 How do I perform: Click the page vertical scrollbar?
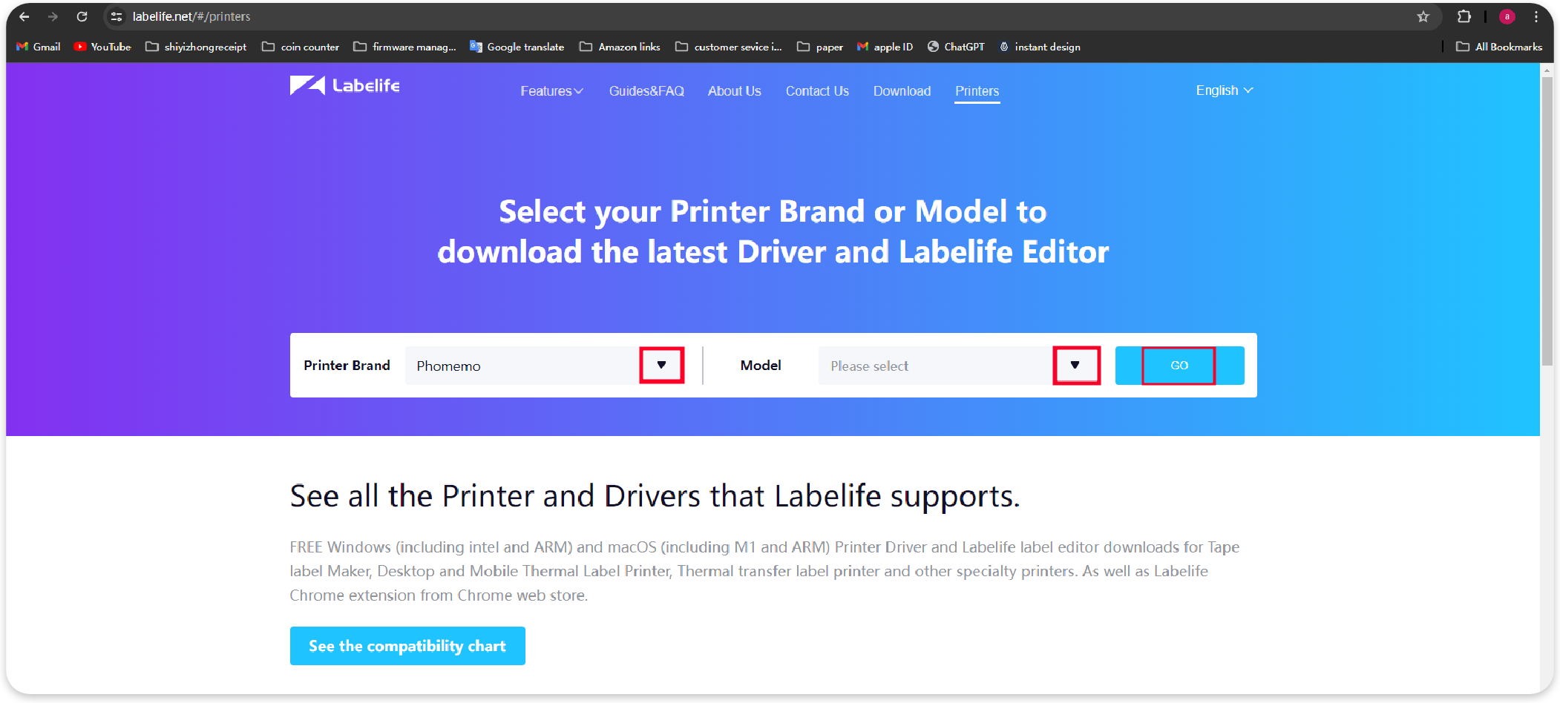pyautogui.click(x=1547, y=220)
